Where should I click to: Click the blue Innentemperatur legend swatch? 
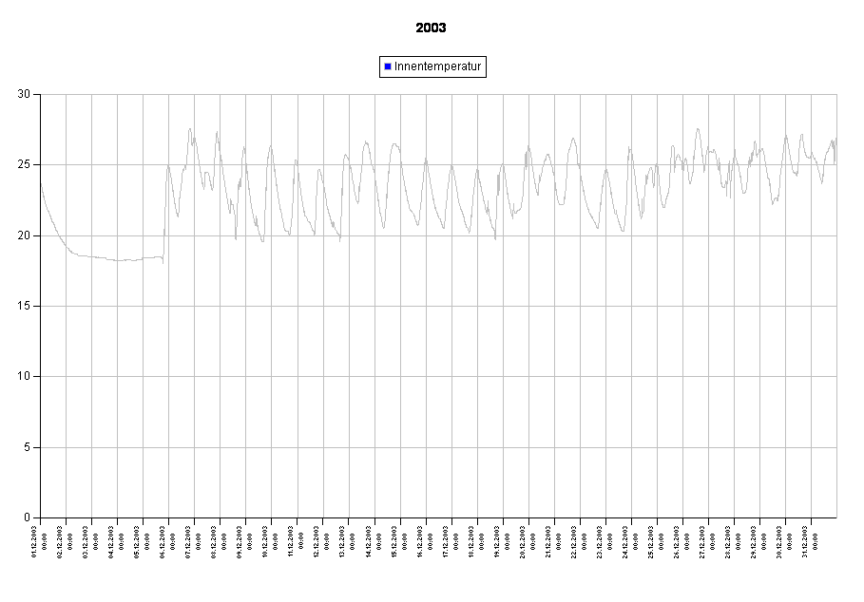point(388,66)
